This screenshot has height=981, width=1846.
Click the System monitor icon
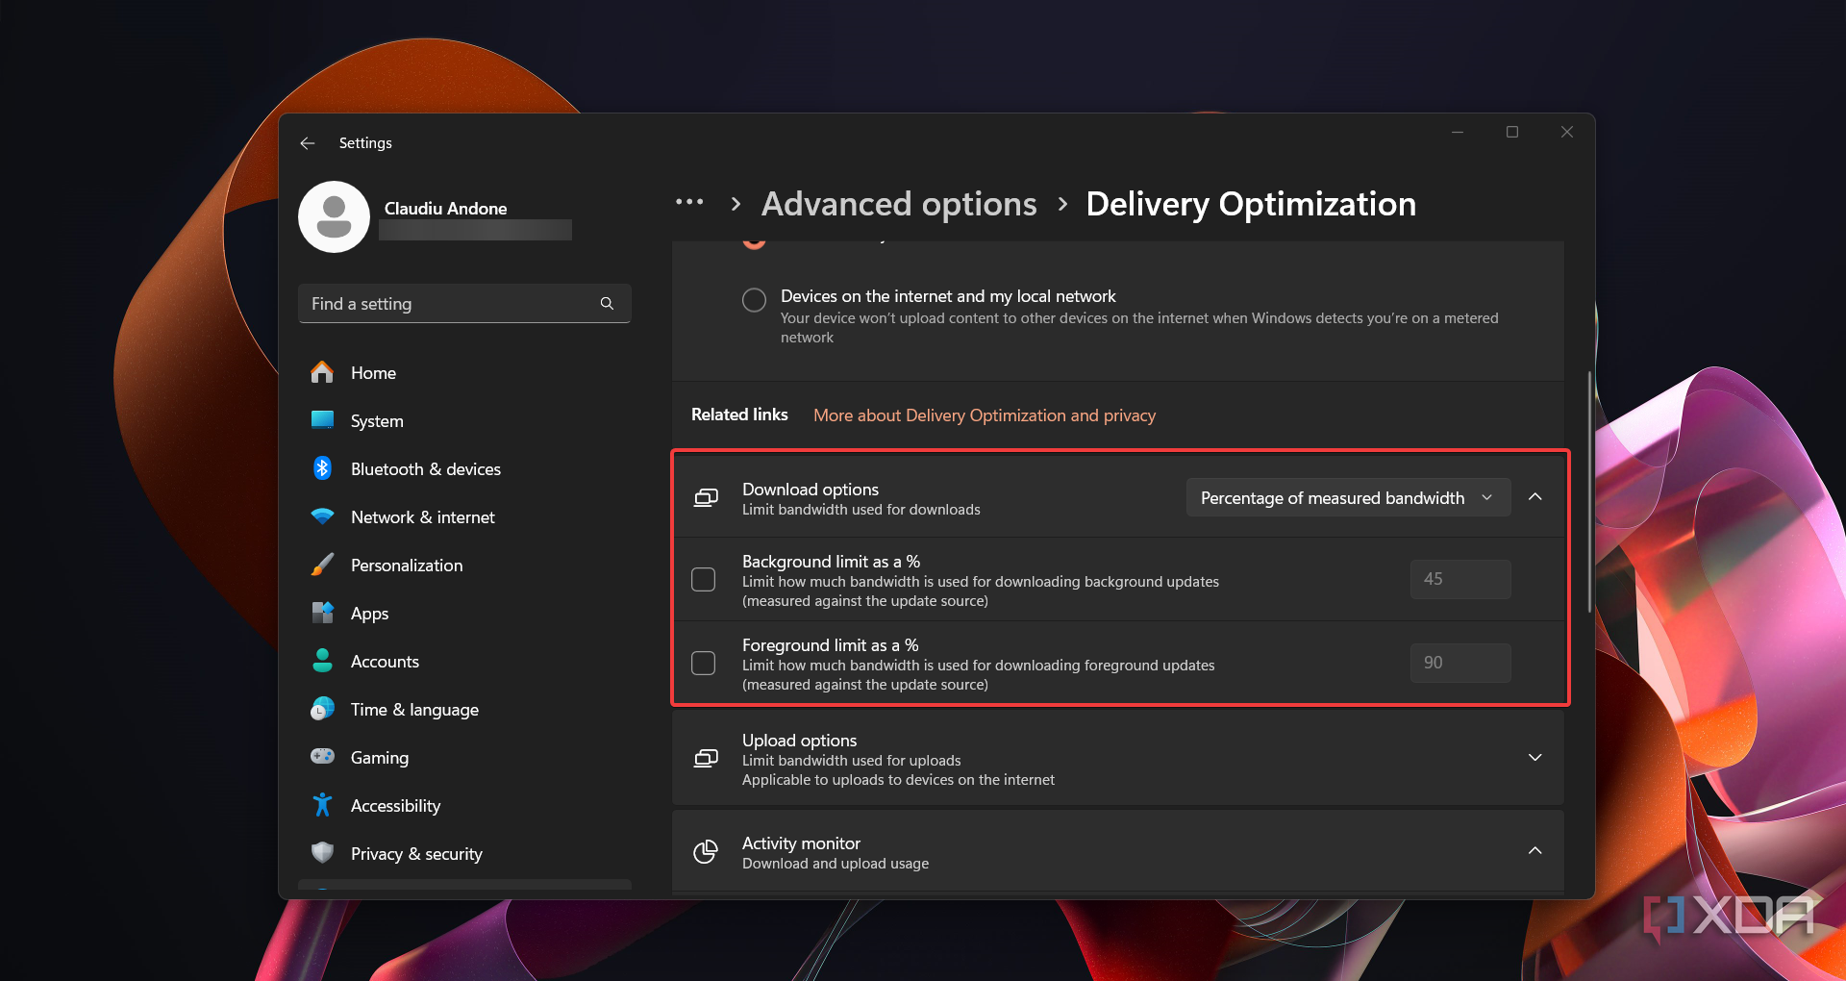click(x=322, y=420)
